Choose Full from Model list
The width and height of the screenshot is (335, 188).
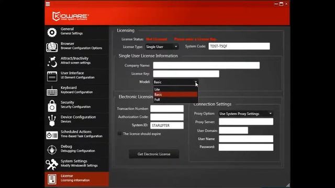pyautogui.click(x=176, y=100)
